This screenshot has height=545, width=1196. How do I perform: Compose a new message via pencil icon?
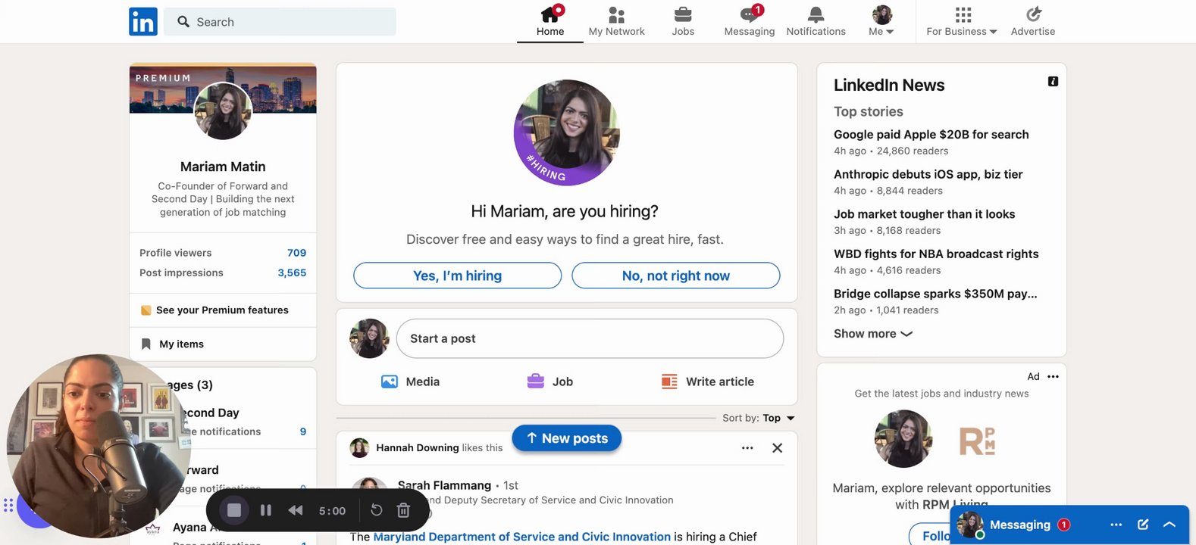[x=1143, y=525]
